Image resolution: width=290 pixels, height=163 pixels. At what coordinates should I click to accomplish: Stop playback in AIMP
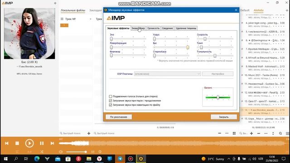click(x=17, y=143)
